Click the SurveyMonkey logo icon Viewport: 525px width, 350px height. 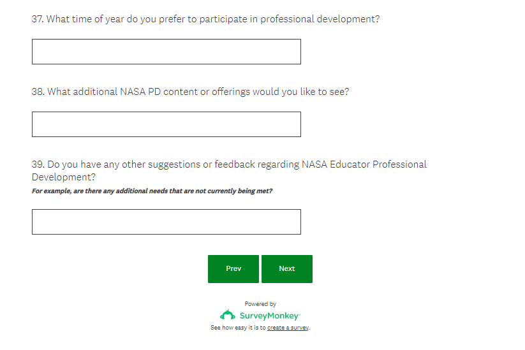(228, 315)
